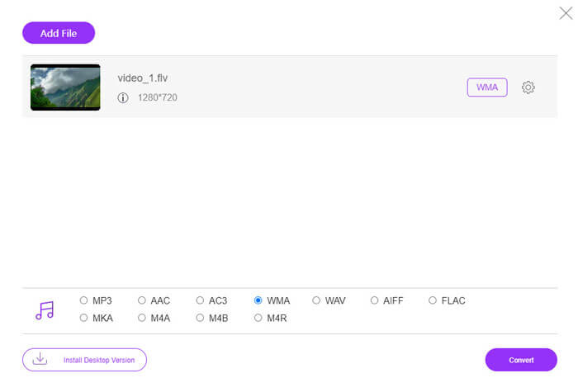Viewport: 578px width, 392px height.
Task: Switch output format to WAV
Action: click(317, 300)
